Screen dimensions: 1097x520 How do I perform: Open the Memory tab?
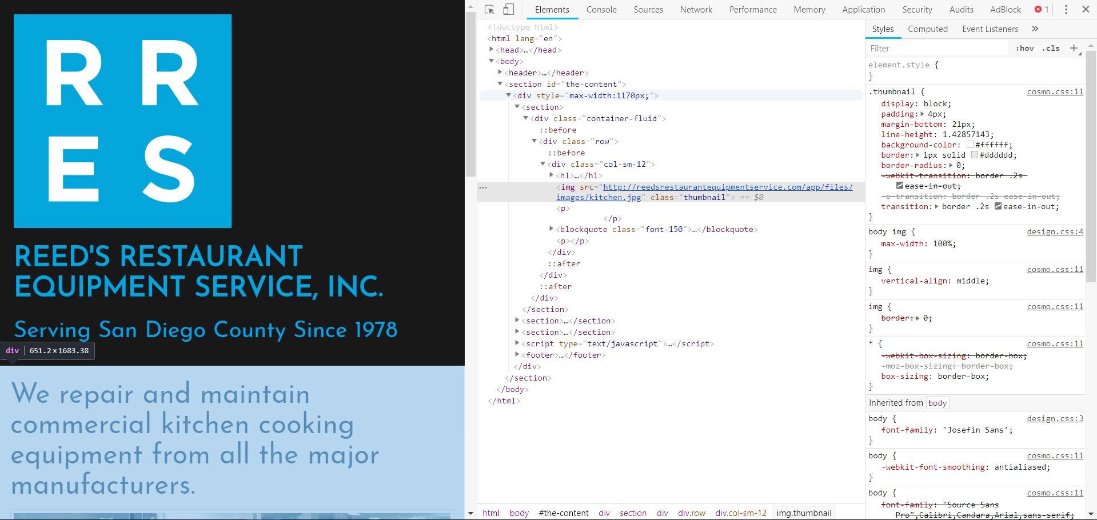point(809,10)
